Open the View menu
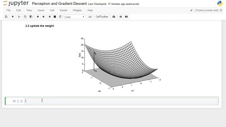The height and width of the screenshot is (127, 226). (x=29, y=10)
